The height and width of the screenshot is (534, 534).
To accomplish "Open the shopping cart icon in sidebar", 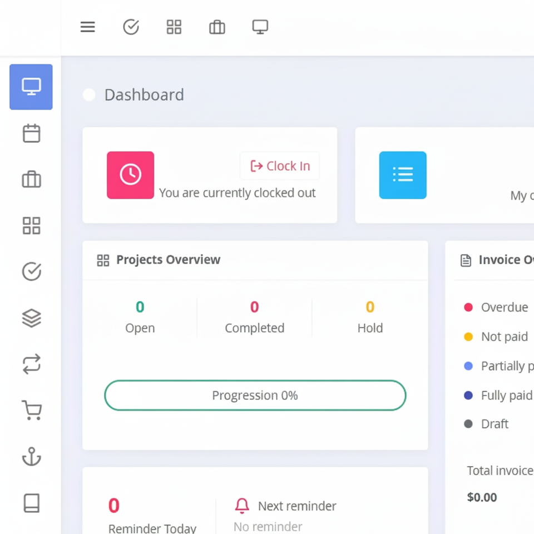I will 31,410.
